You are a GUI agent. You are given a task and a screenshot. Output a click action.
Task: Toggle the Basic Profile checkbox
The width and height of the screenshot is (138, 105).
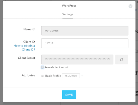coord(42,76)
